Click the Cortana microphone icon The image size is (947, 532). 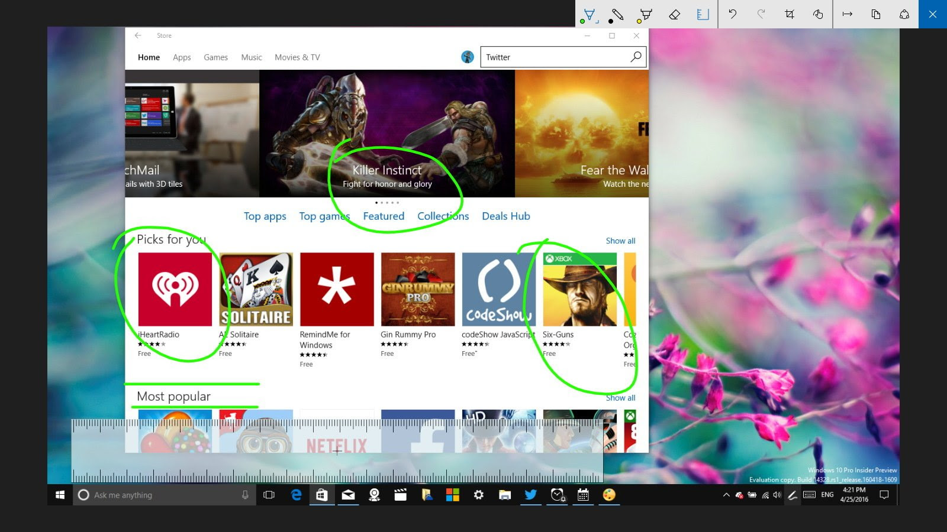[x=245, y=495]
